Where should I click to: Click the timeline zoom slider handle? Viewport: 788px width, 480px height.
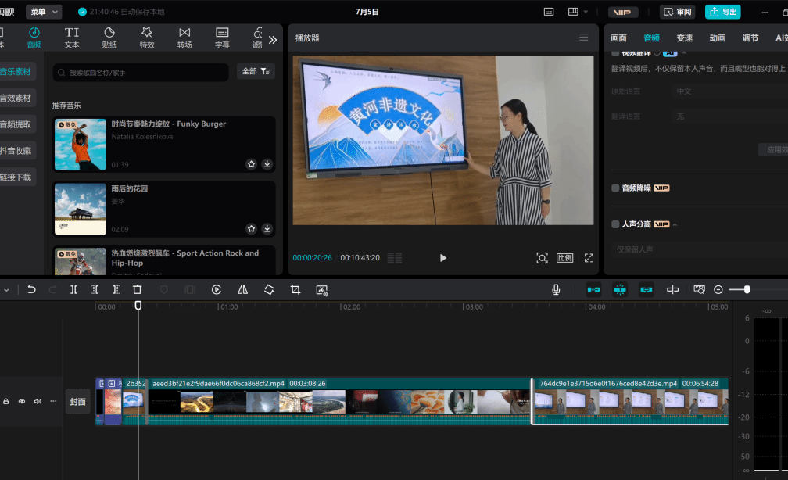coord(747,289)
